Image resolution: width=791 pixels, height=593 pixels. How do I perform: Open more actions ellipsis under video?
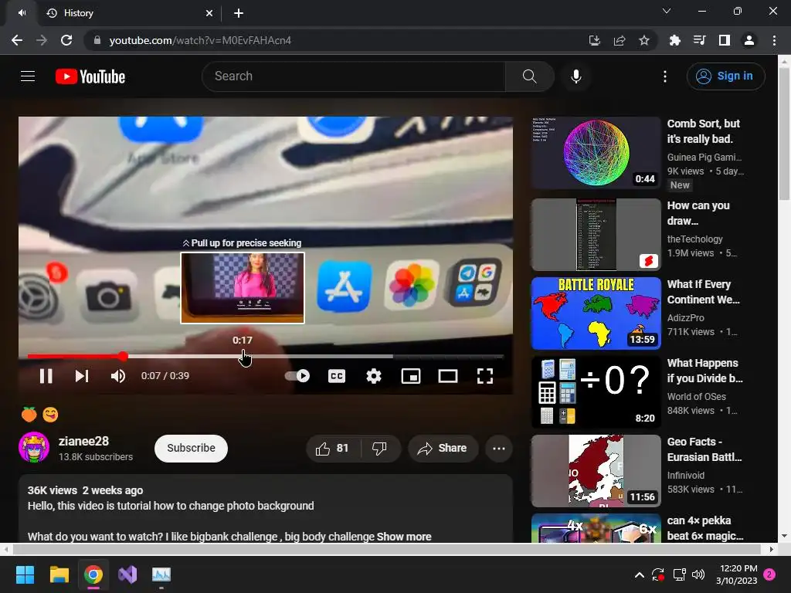[x=499, y=449]
